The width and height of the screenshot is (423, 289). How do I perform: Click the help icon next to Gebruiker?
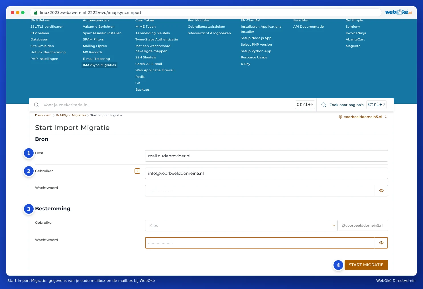click(137, 171)
